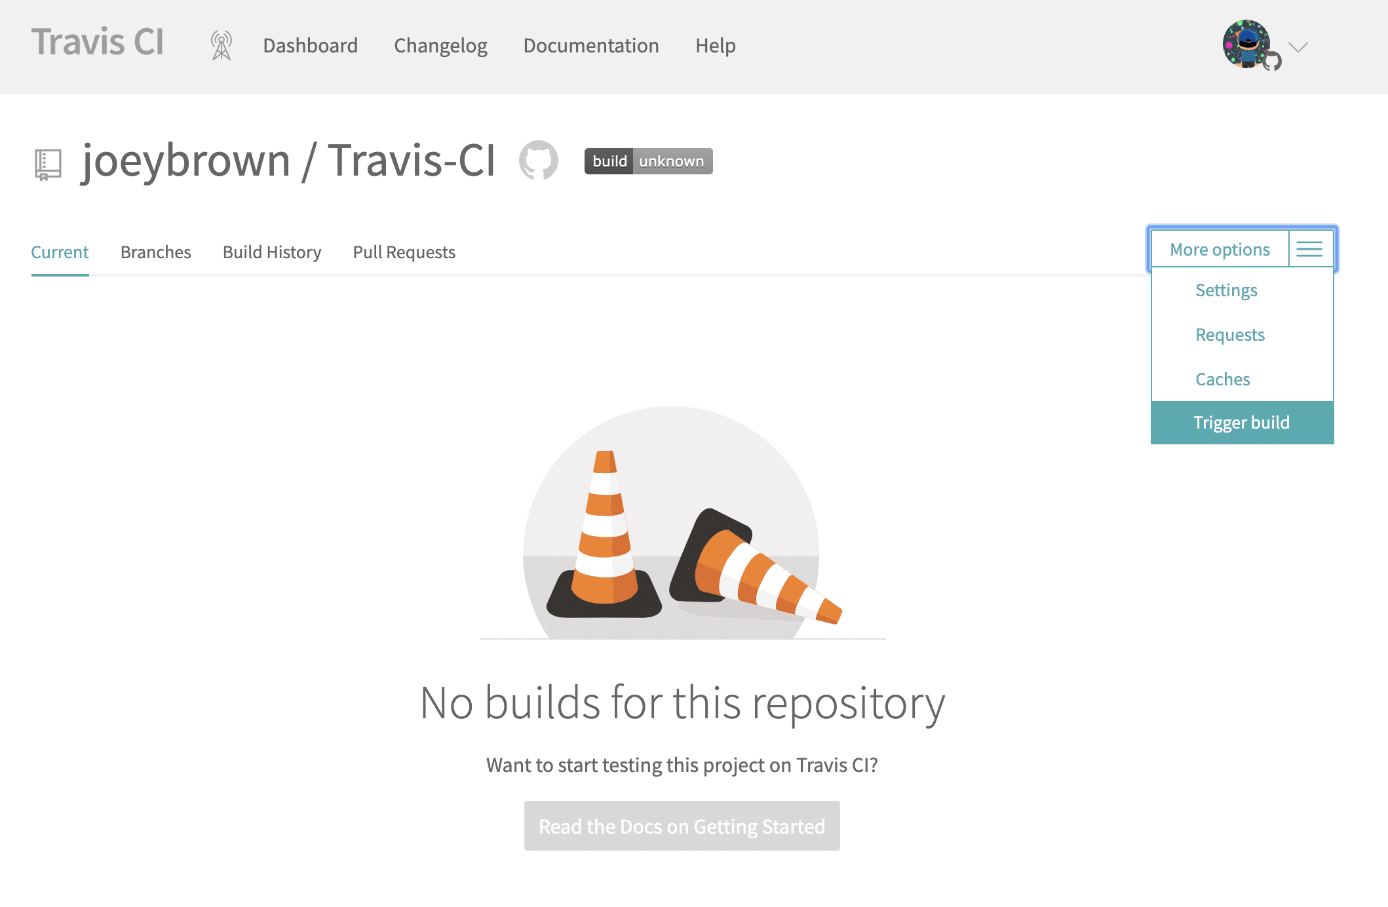Click the user avatar picture
This screenshot has height=907, width=1388.
click(x=1246, y=44)
